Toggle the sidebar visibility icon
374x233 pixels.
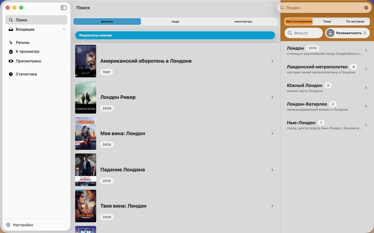coord(64,8)
